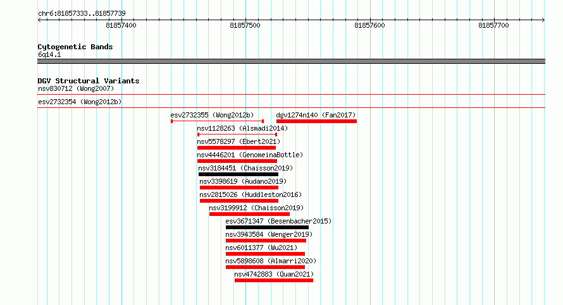The image size is (563, 305).
Task: Click the red bar under nsv5578297
Action: coord(237,148)
